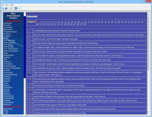The image size is (152, 117).
Task: Open the Help menu
Action: coord(12,5)
